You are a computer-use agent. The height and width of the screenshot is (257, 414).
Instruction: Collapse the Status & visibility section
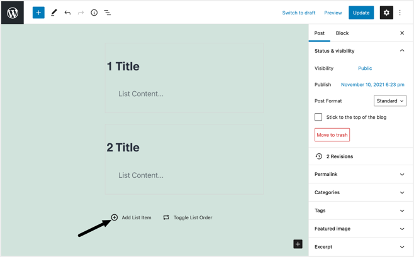401,51
